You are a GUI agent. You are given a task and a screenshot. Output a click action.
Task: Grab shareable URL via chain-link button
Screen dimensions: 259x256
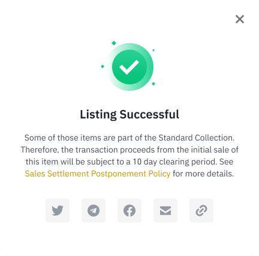click(x=201, y=211)
